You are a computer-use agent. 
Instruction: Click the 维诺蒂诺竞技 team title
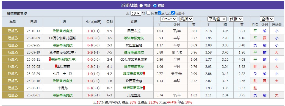coord(17,14)
